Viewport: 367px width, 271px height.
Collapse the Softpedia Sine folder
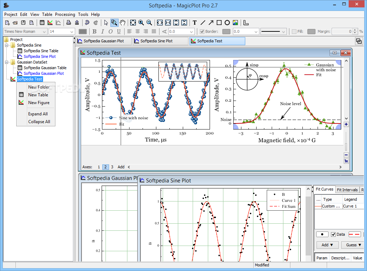(x=6, y=45)
